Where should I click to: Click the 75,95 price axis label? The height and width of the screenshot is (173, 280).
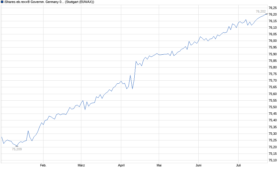273,48
